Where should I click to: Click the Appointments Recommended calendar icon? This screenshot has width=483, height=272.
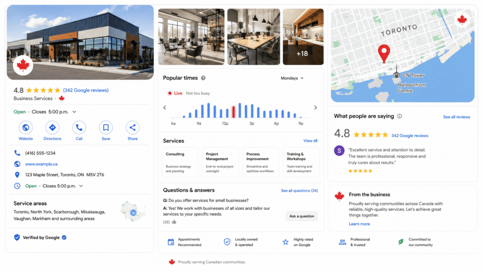[171, 242]
